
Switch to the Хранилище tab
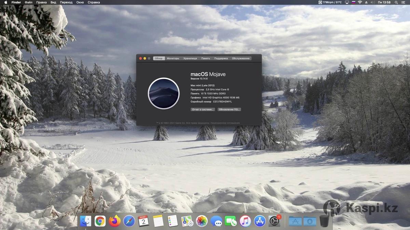tap(190, 58)
